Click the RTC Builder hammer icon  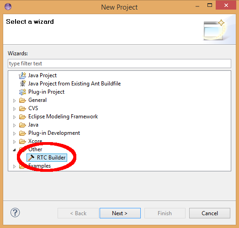point(31,158)
